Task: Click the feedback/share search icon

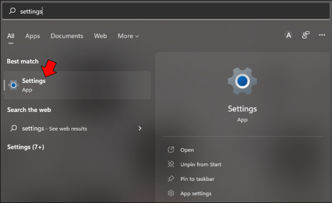Action: [x=306, y=35]
